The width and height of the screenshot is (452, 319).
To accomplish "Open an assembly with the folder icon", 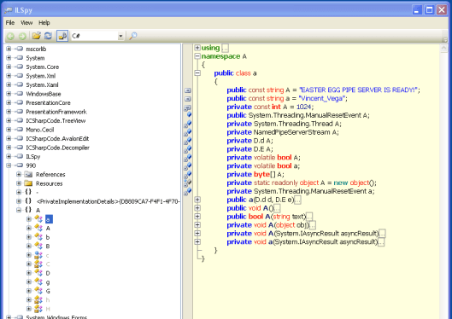I will point(37,36).
